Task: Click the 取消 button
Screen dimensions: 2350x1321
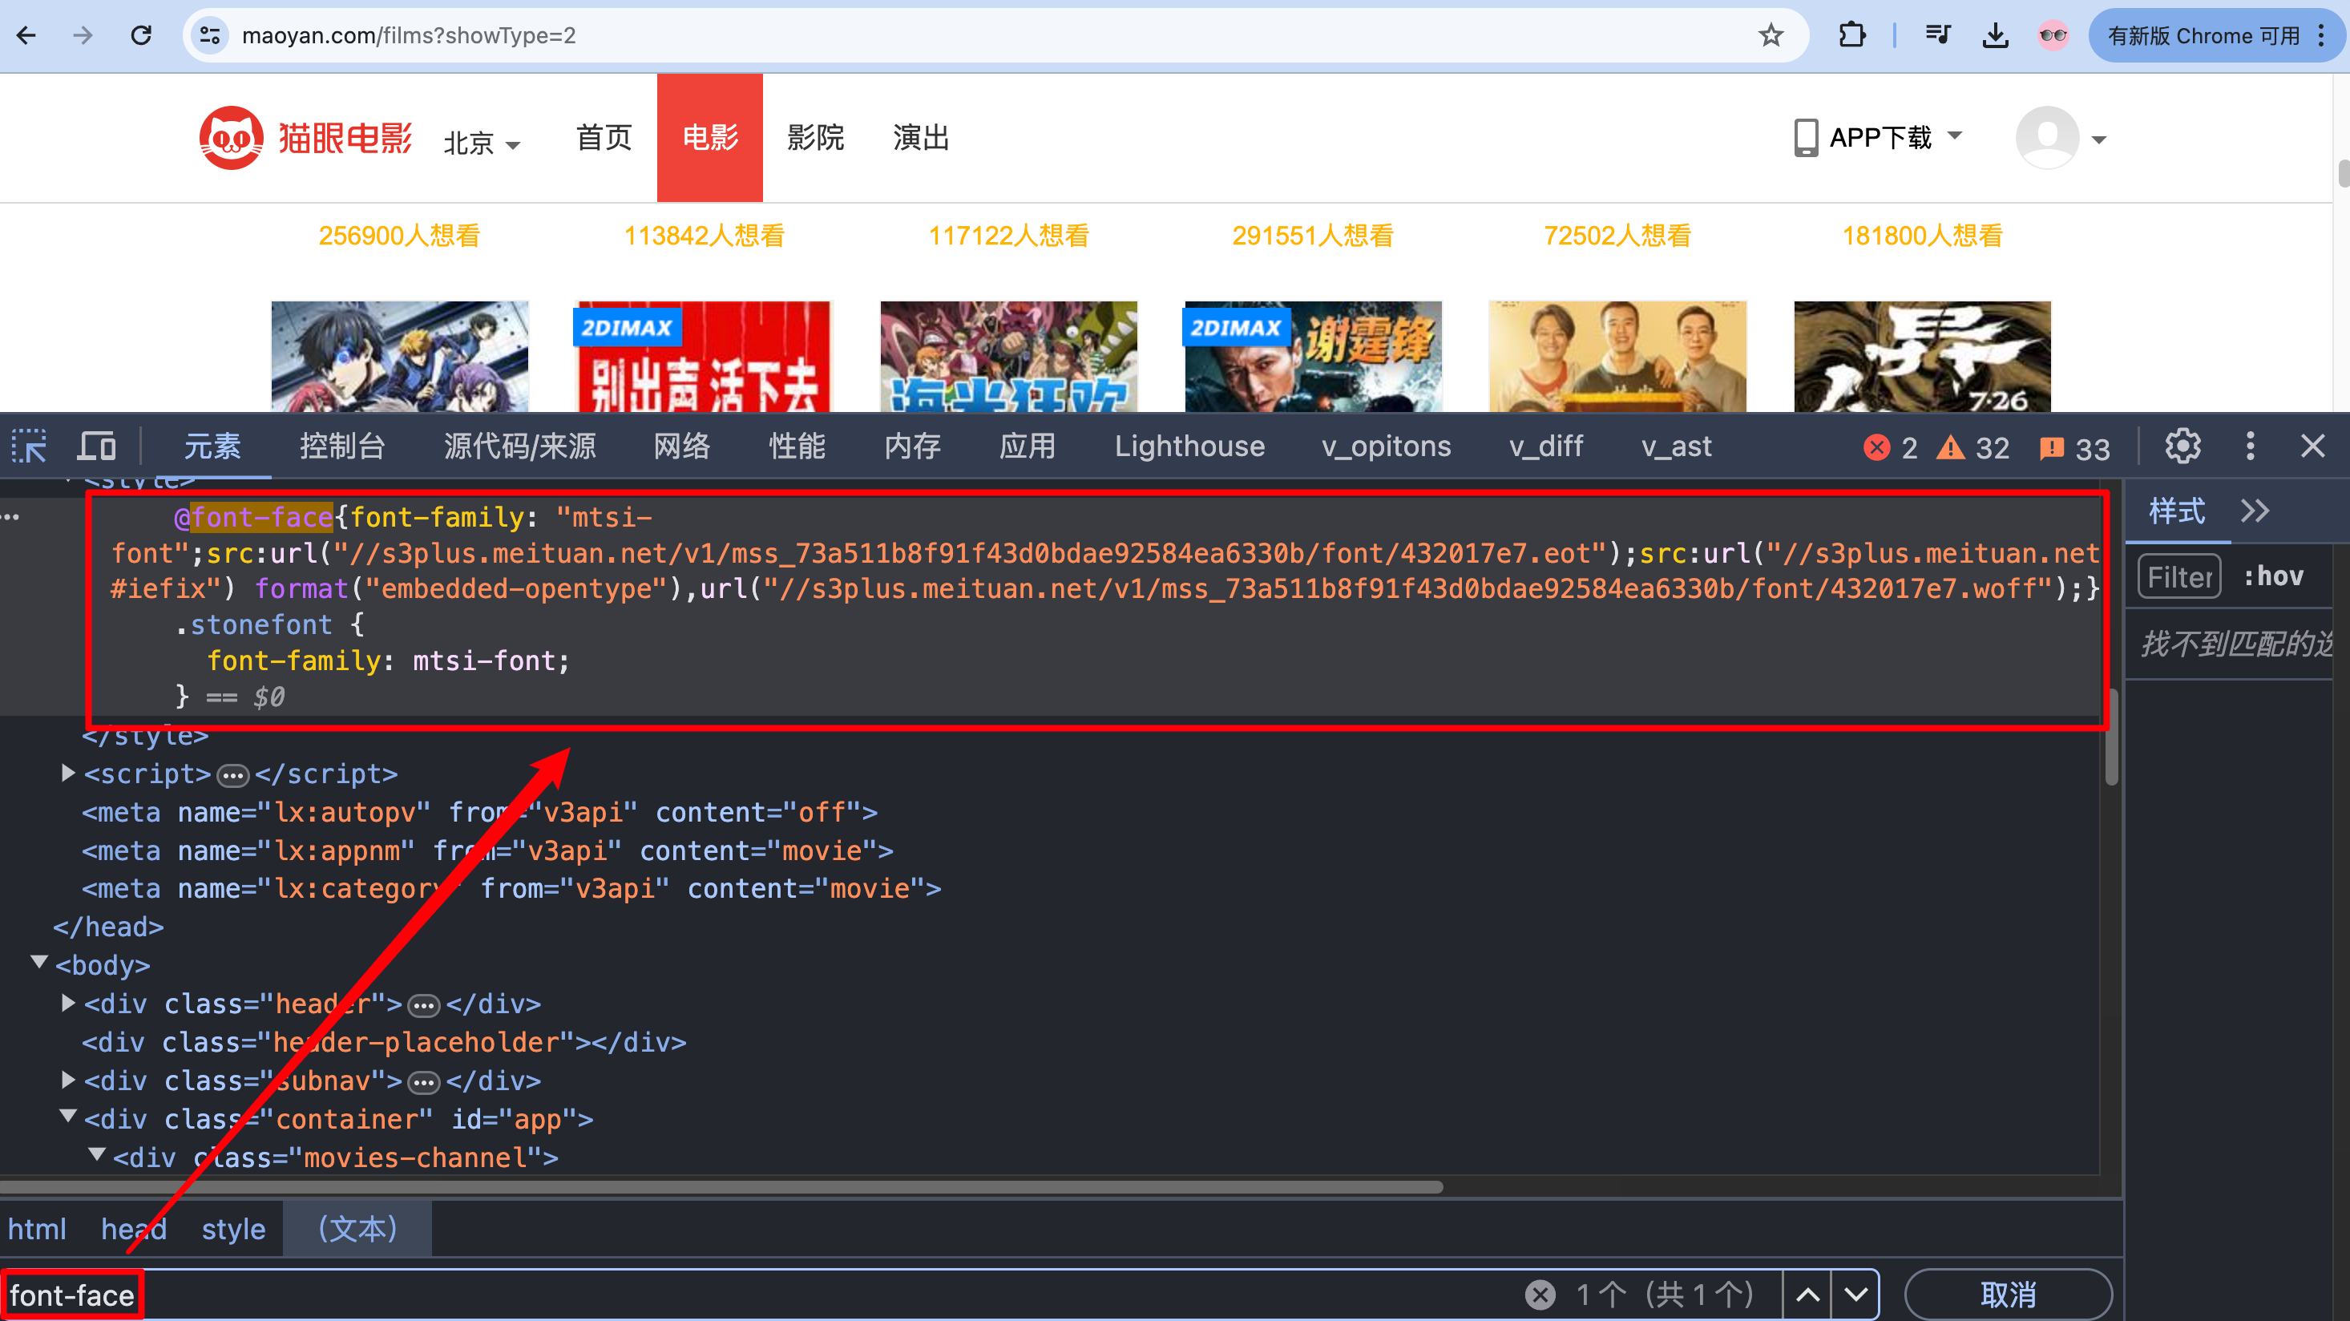Action: click(x=2008, y=1294)
